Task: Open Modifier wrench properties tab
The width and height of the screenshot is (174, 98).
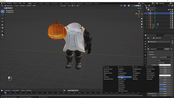Action: [x=145, y=61]
